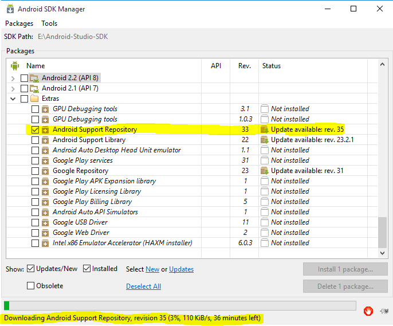Viewport: 393px width, 326px height.
Task: Minimize the Android SDK Manager window
Action: [328, 9]
